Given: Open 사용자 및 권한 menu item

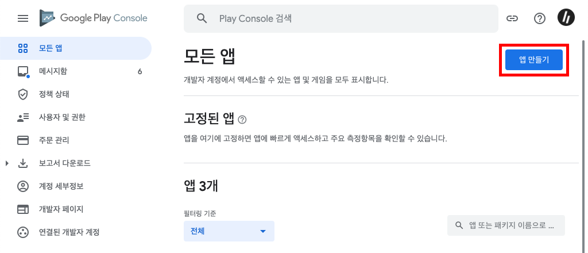Looking at the screenshot, I should pyautogui.click(x=62, y=117).
